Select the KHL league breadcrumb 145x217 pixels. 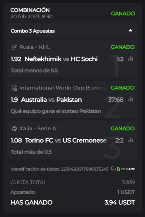44,47
